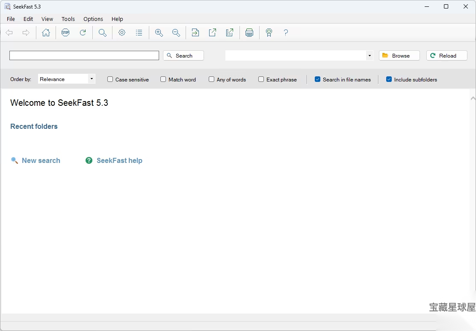Click magnifier icon beside New search

(x=14, y=160)
